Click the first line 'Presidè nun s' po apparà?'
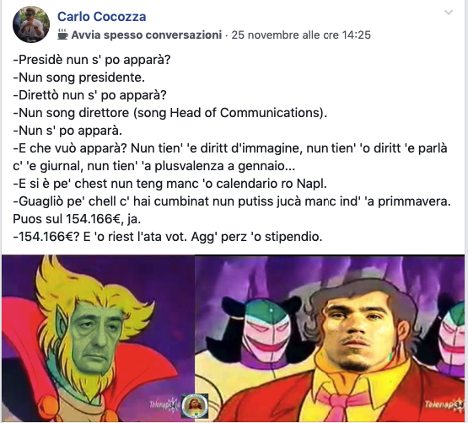 [92, 60]
